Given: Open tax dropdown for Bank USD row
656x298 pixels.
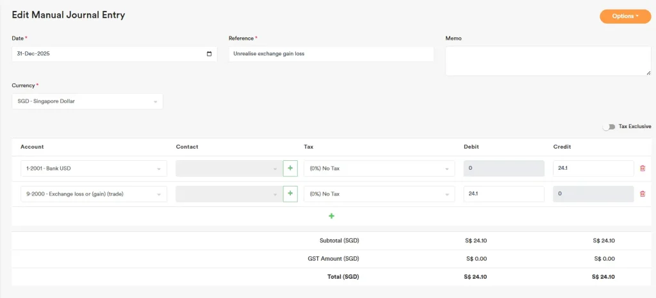Looking at the screenshot, I should click(x=379, y=169).
